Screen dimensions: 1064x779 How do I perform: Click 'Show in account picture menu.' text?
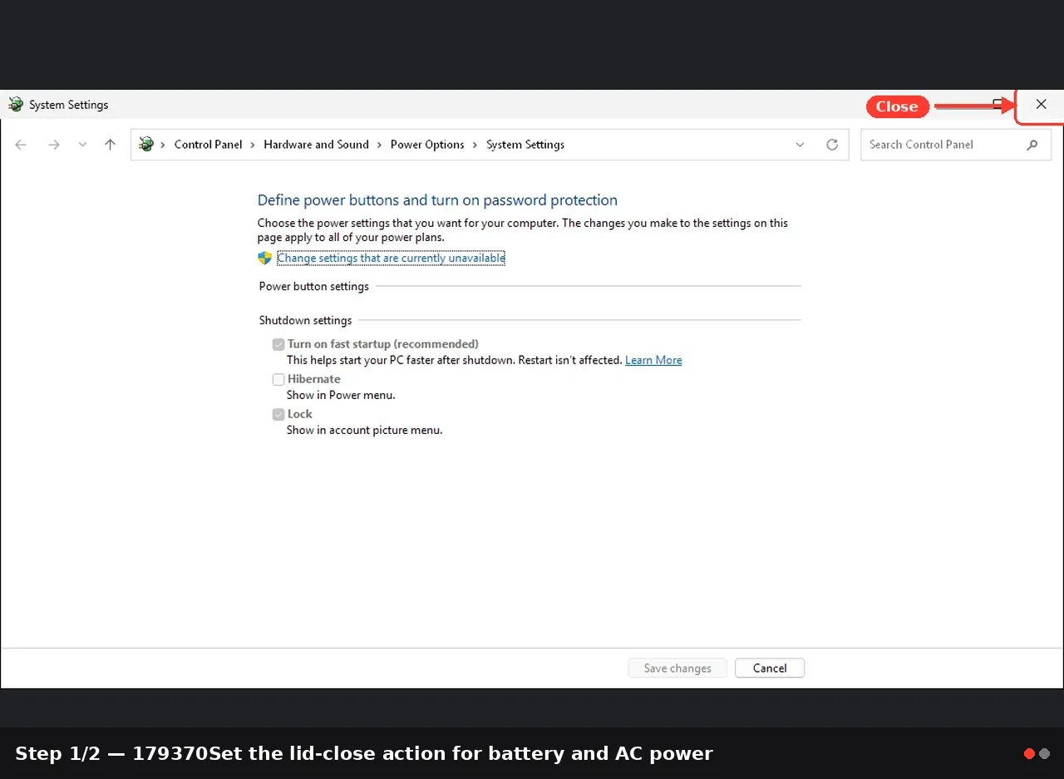coord(364,431)
